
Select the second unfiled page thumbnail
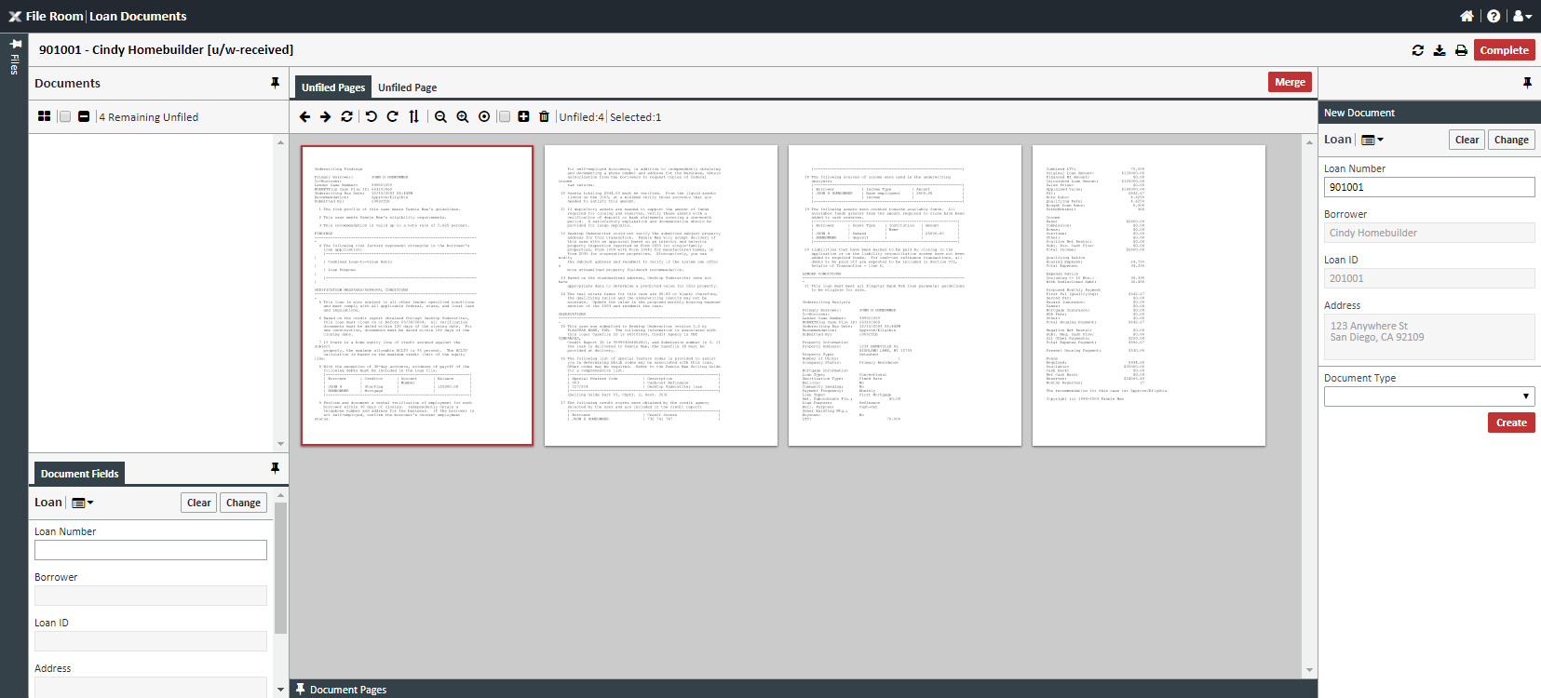click(x=660, y=295)
